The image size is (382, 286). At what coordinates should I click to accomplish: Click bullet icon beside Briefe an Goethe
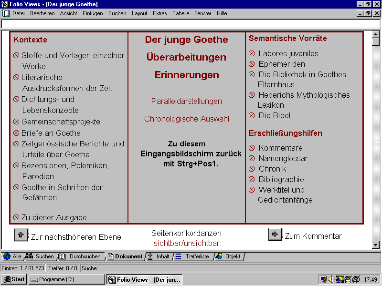pos(16,133)
